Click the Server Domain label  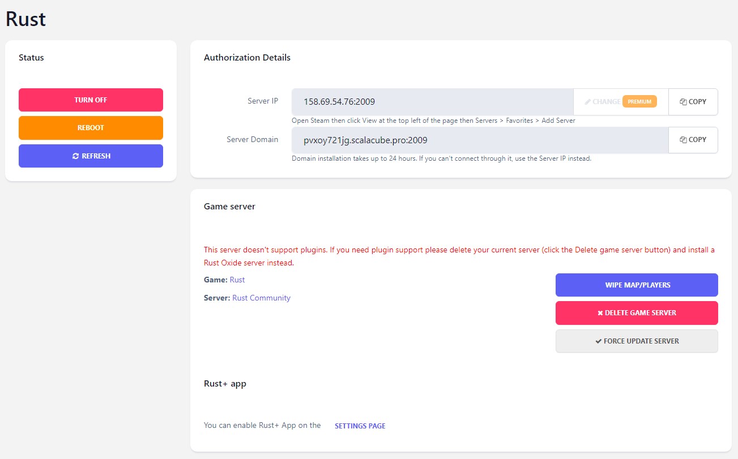coord(252,139)
